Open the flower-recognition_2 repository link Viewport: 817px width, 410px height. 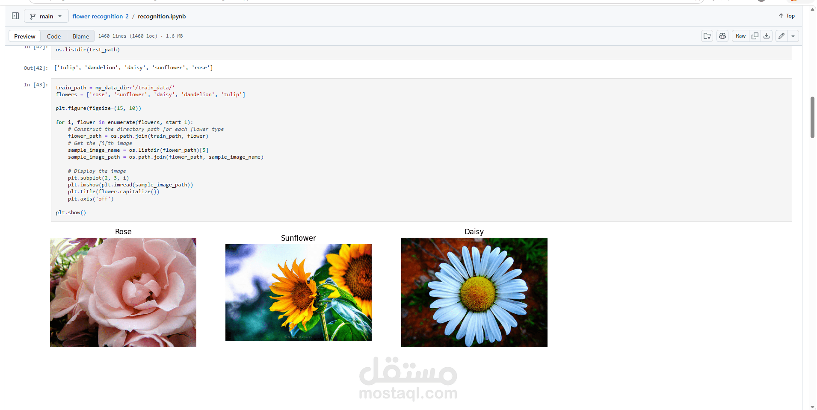(101, 16)
